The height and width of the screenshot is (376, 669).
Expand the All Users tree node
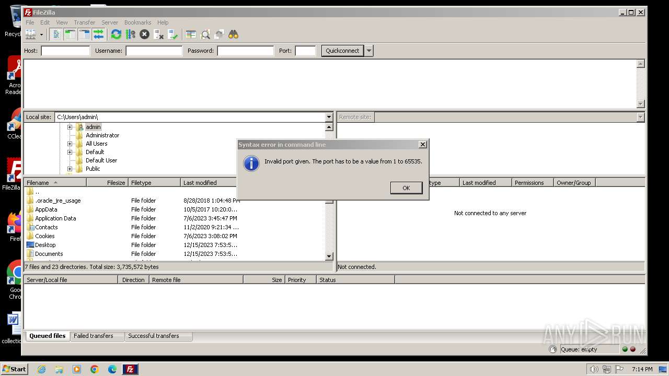(70, 144)
